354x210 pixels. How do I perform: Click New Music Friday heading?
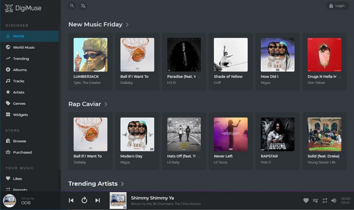click(95, 24)
